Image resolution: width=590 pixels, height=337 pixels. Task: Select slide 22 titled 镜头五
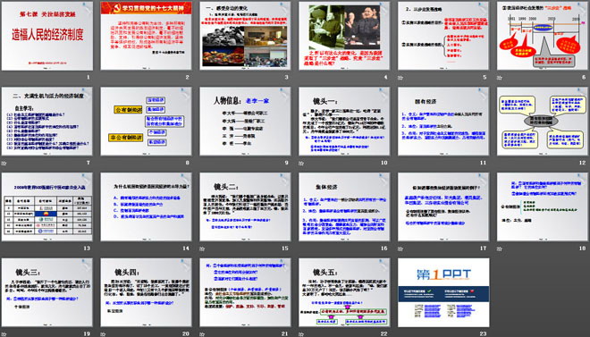[x=344, y=292]
